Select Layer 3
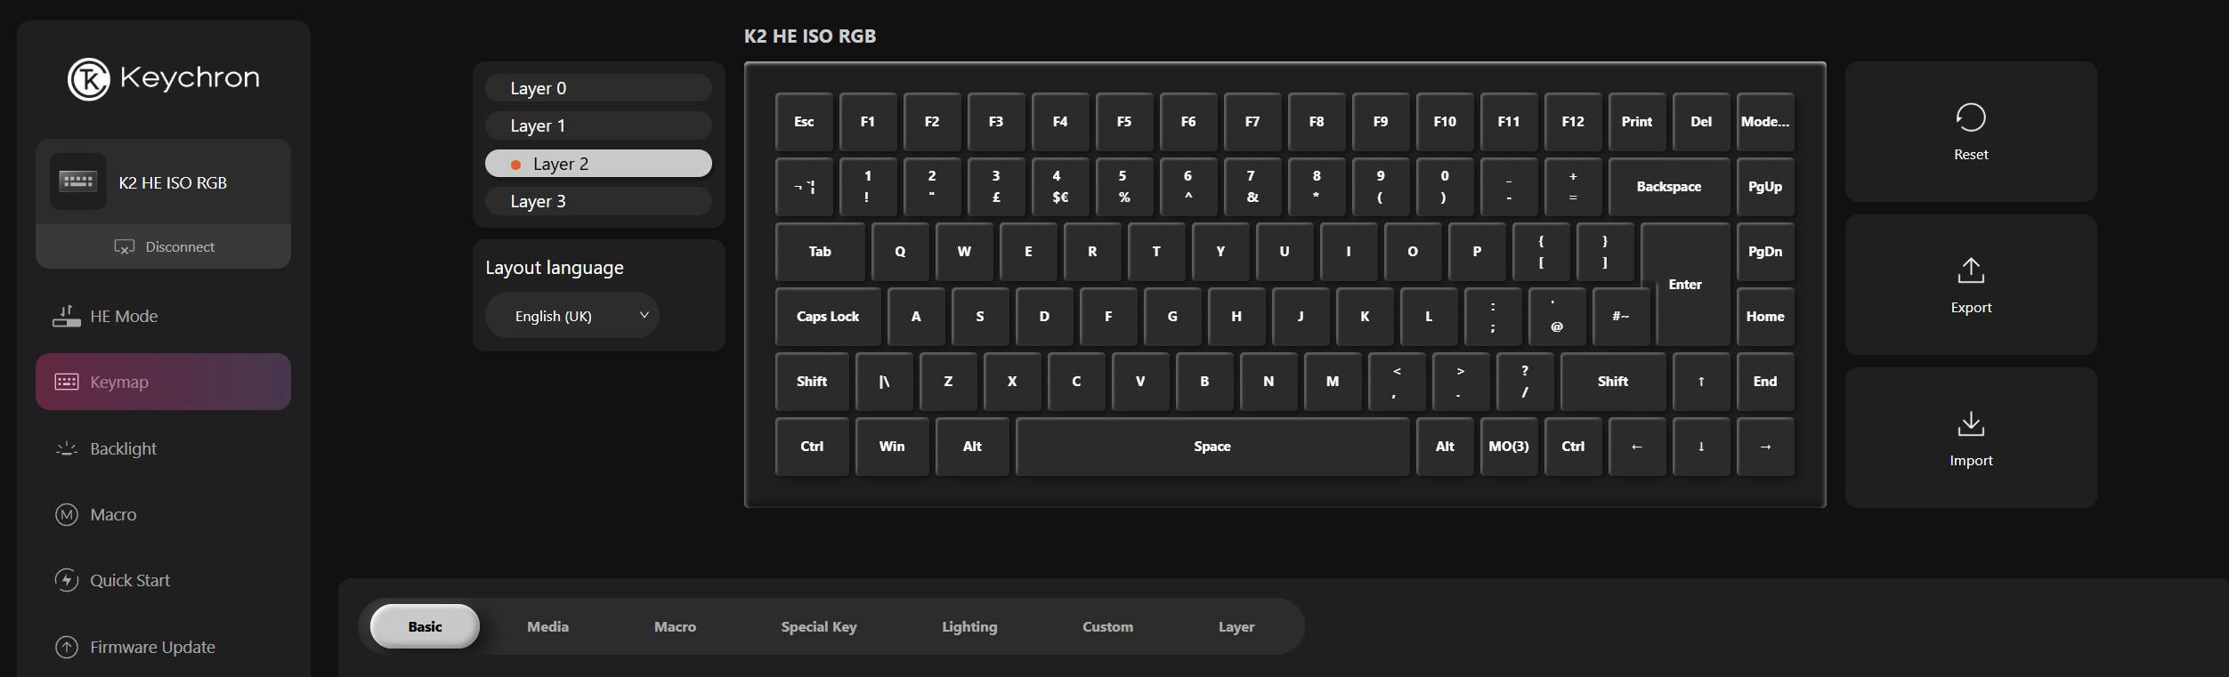This screenshot has height=677, width=2229. pos(598,201)
